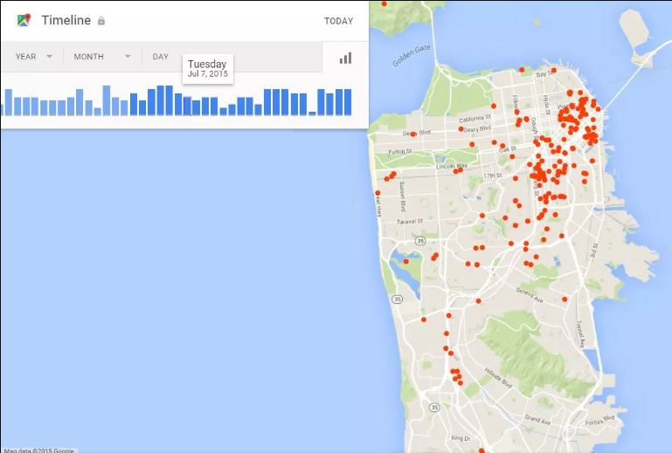Screen dimensions: 672x453
Task: Click the lock icon beside Timeline
Action: [x=101, y=21]
